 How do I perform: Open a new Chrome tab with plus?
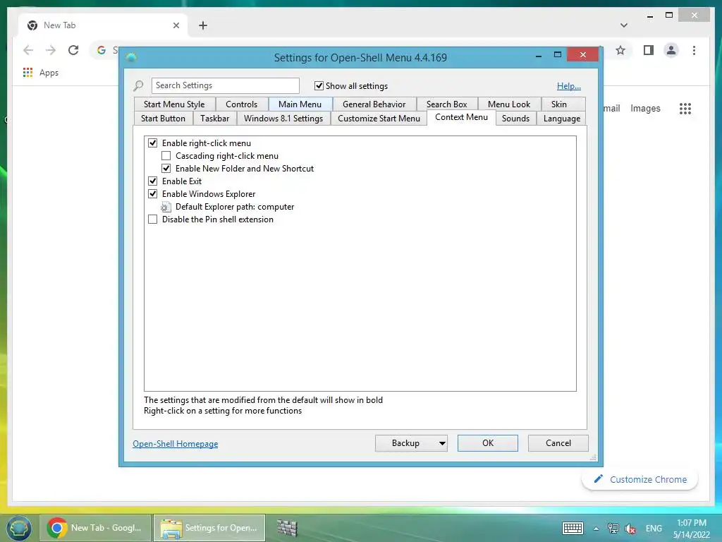203,25
